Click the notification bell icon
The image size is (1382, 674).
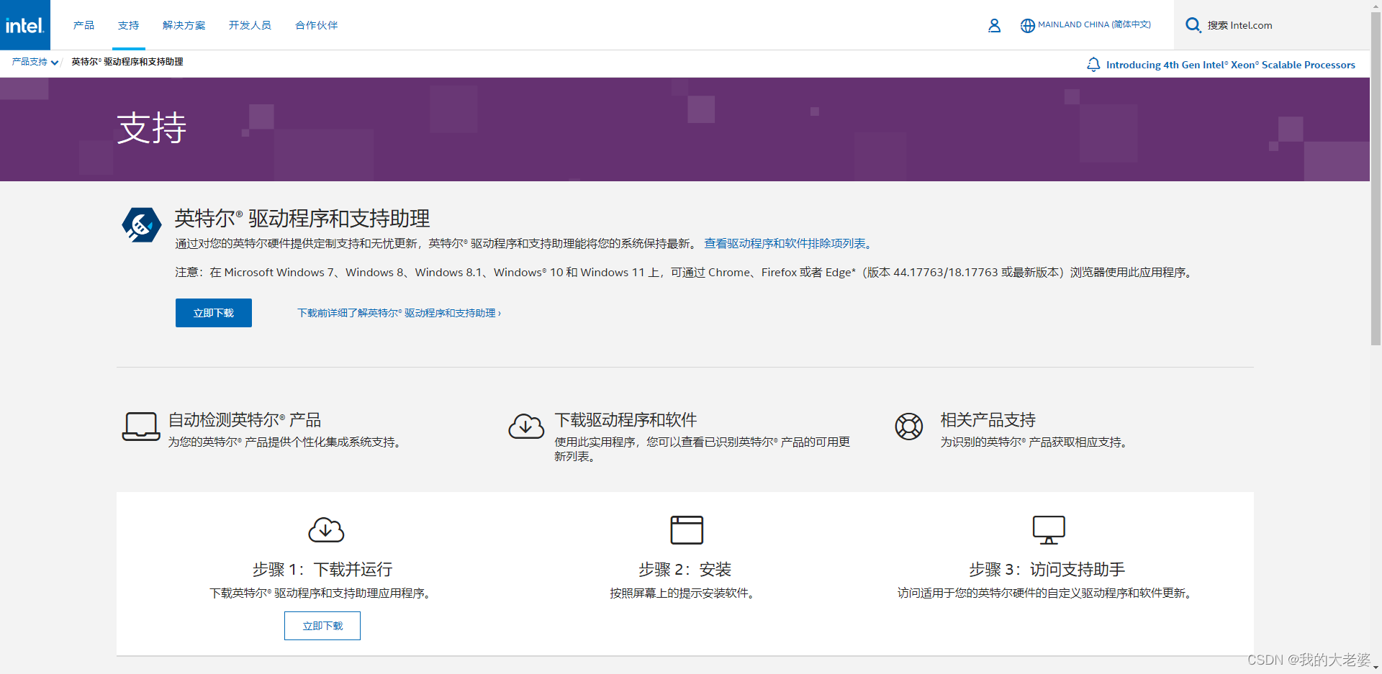(x=1093, y=65)
